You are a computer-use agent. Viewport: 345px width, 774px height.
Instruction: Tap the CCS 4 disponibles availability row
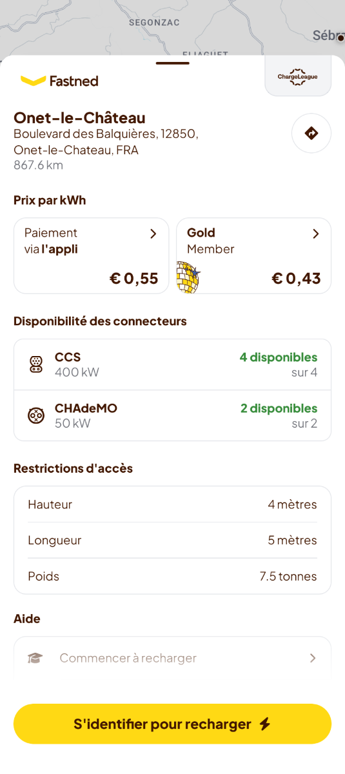[x=172, y=364]
